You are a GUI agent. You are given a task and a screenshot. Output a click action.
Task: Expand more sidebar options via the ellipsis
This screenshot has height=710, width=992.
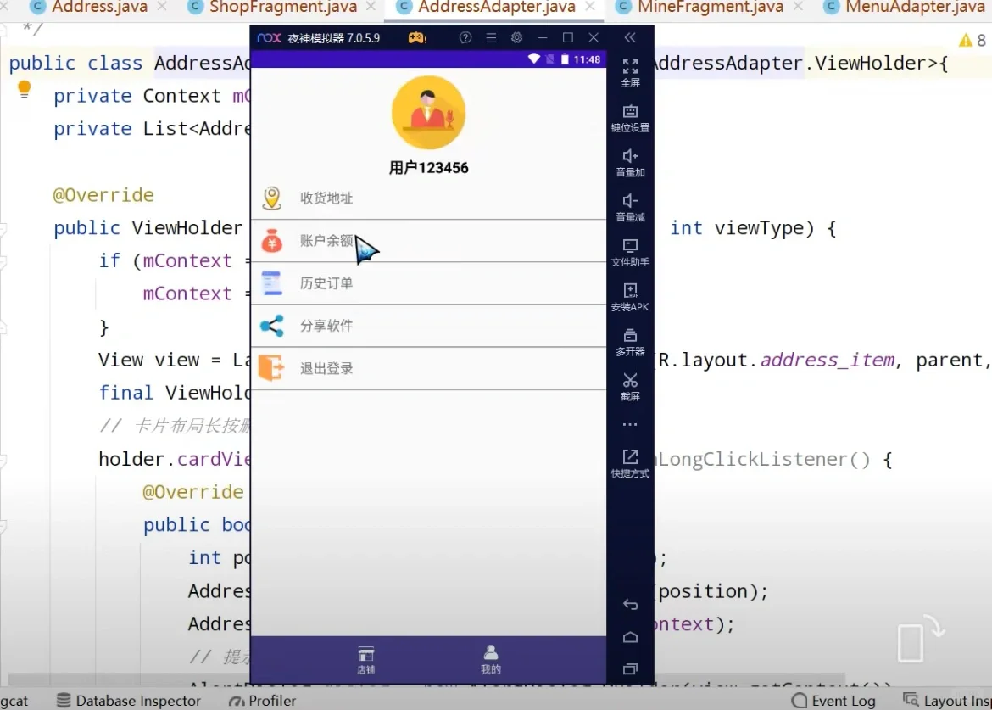click(630, 424)
